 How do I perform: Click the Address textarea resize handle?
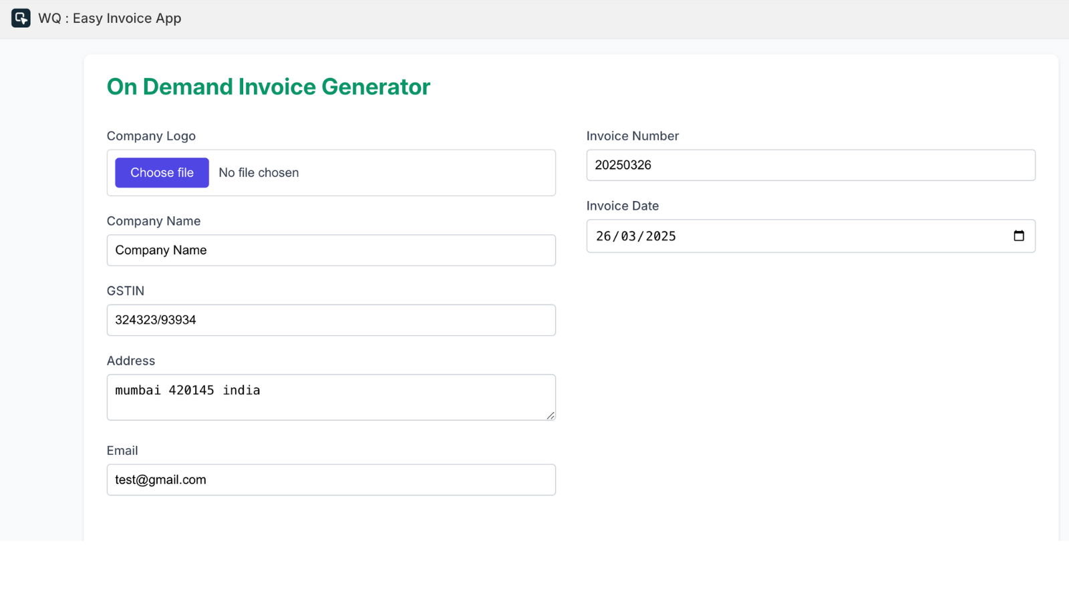tap(551, 415)
